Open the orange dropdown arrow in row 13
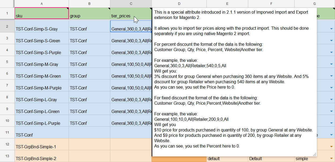Image resolution: width=335 pixels, height=162 pixels. point(331,159)
